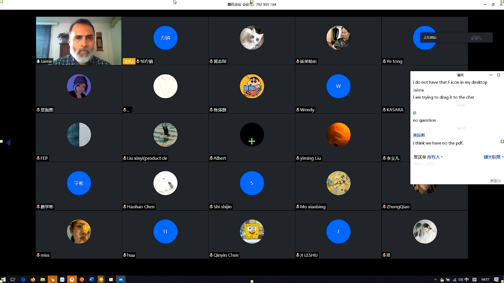Open the Windows Start menu
The image size is (504, 283).
point(4,279)
